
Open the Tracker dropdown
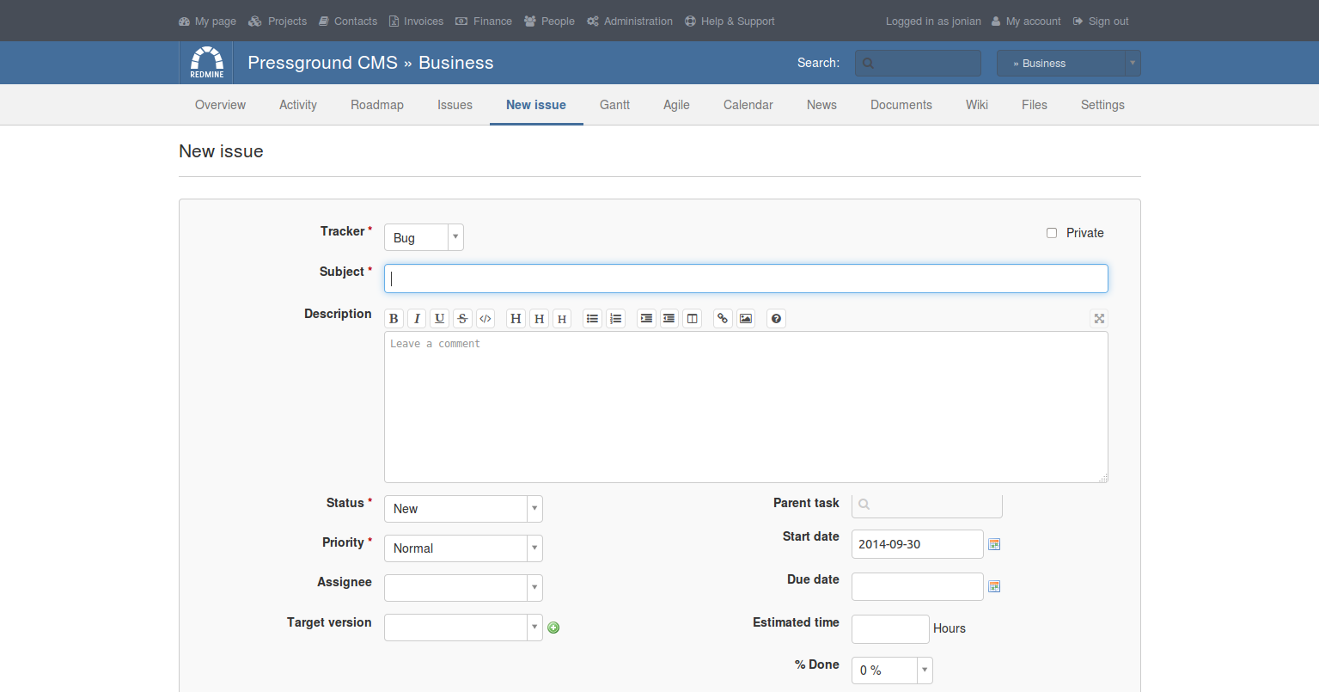424,237
